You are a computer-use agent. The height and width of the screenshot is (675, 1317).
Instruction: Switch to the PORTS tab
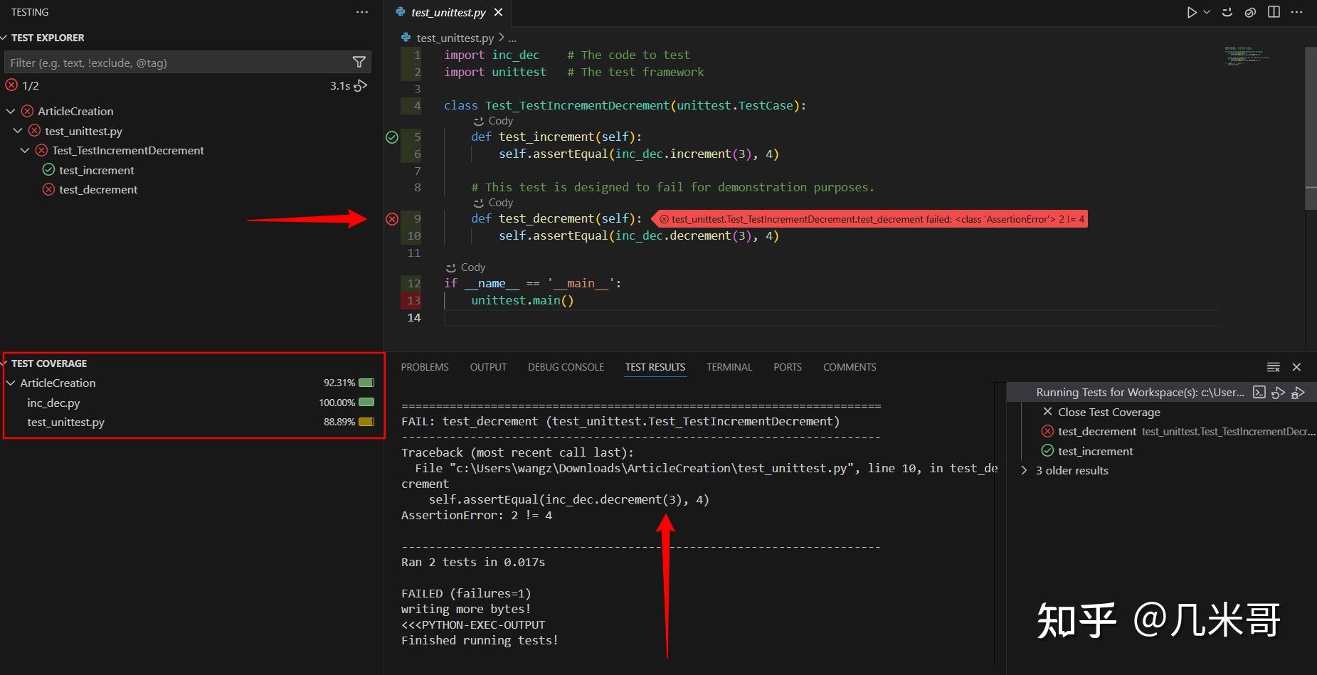coord(788,367)
